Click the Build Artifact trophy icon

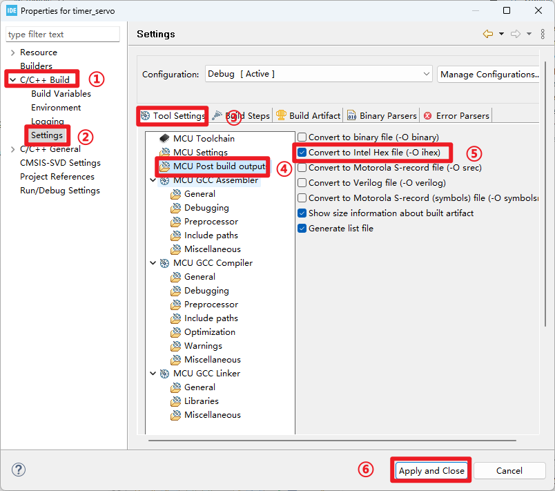[281, 115]
